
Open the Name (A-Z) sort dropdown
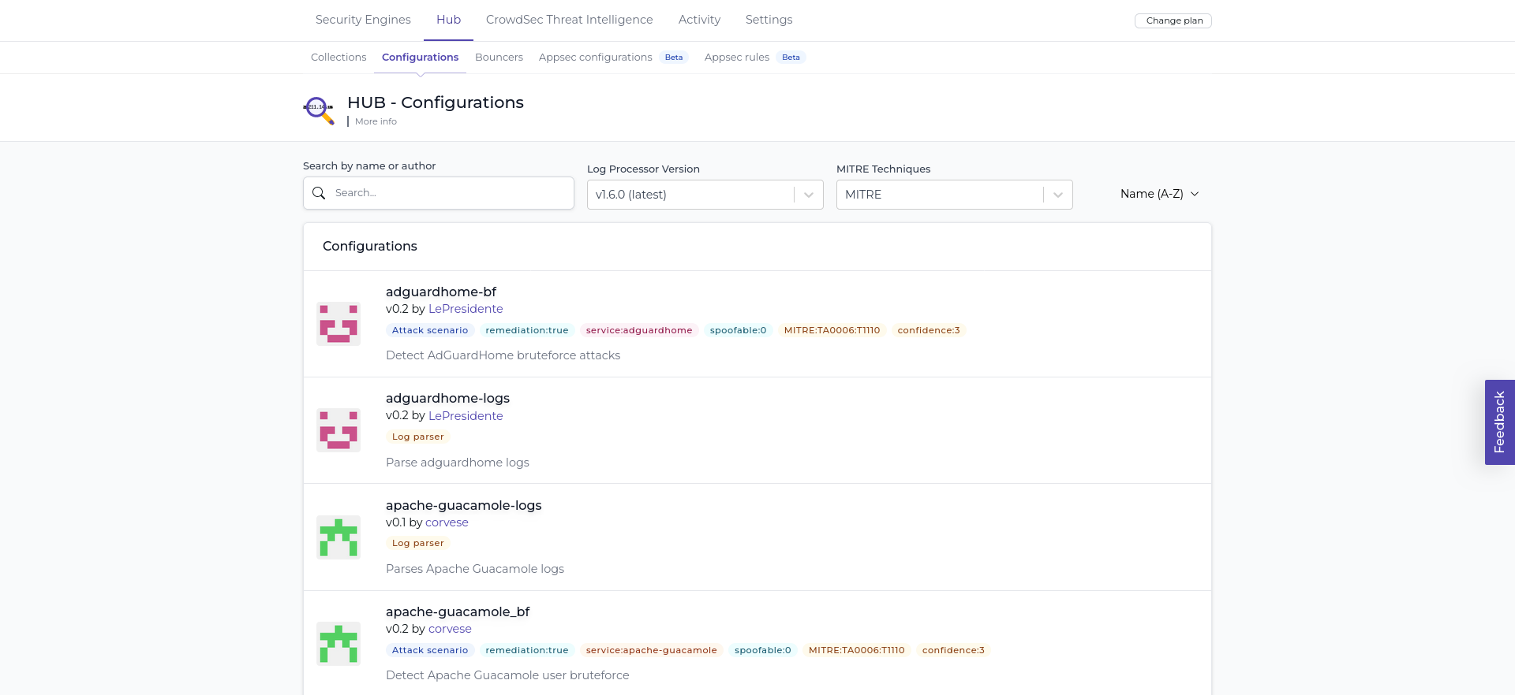point(1159,194)
